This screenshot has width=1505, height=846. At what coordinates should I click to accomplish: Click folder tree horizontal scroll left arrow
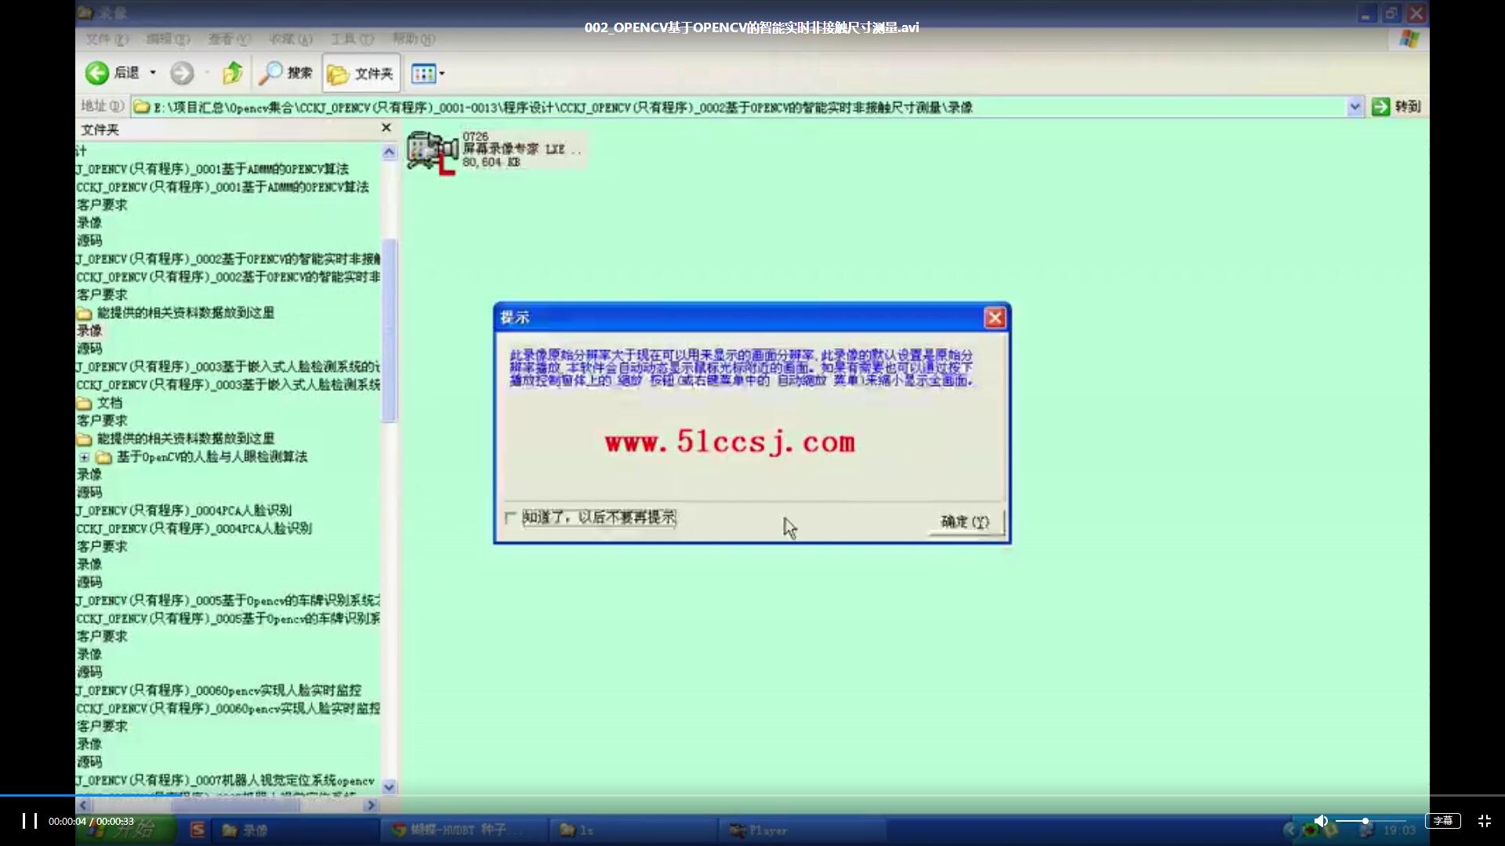(83, 805)
